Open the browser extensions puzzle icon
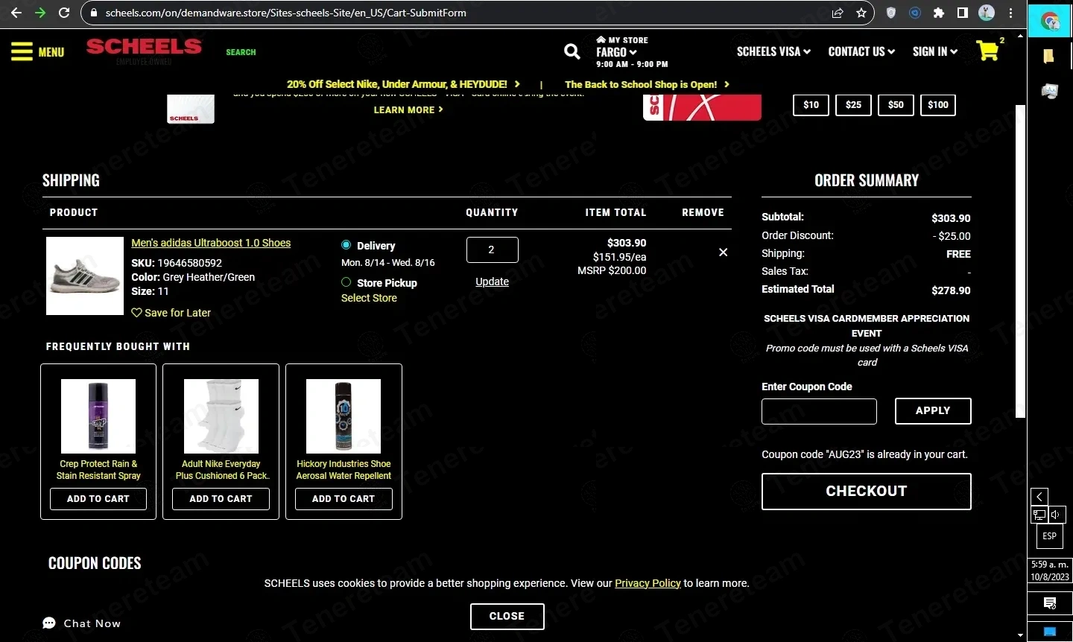Viewport: 1073px width, 642px height. click(939, 13)
